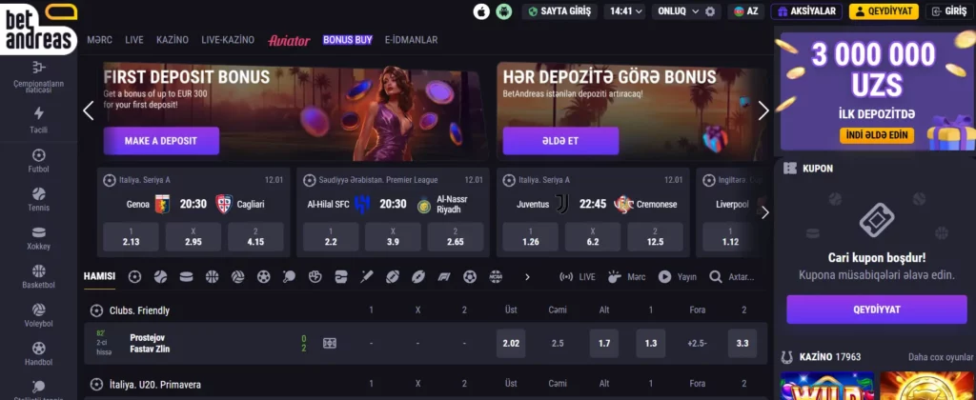
Task: Open Tennis in the left sidebar
Action: [38, 199]
